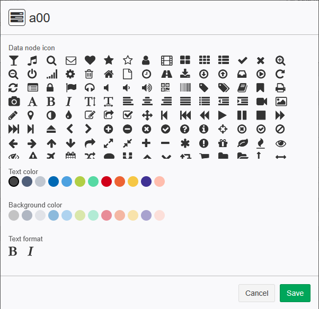The height and width of the screenshot is (309, 319).
Task: Set background color to pale sky blue
Action: 67,215
